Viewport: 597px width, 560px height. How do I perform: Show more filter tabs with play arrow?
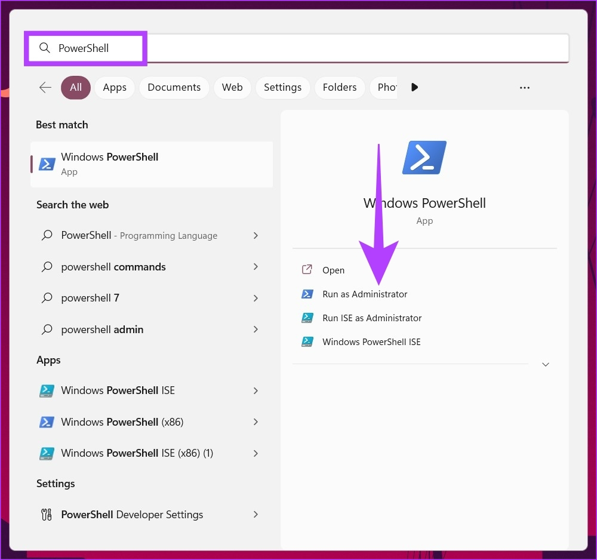[x=415, y=88]
